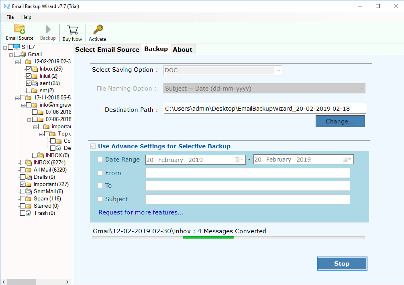
Task: Click the Intuit (2) folder icon
Action: (x=35, y=76)
